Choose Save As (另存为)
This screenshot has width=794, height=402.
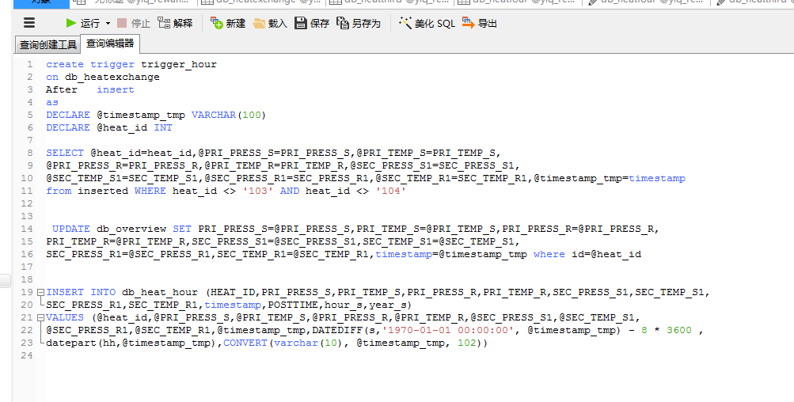pyautogui.click(x=359, y=23)
